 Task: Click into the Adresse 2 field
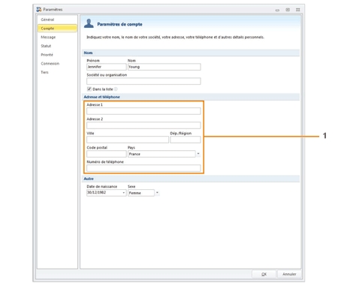pos(143,125)
